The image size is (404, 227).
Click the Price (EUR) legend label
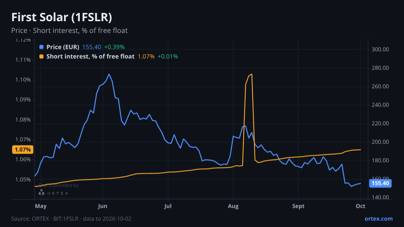click(x=63, y=47)
